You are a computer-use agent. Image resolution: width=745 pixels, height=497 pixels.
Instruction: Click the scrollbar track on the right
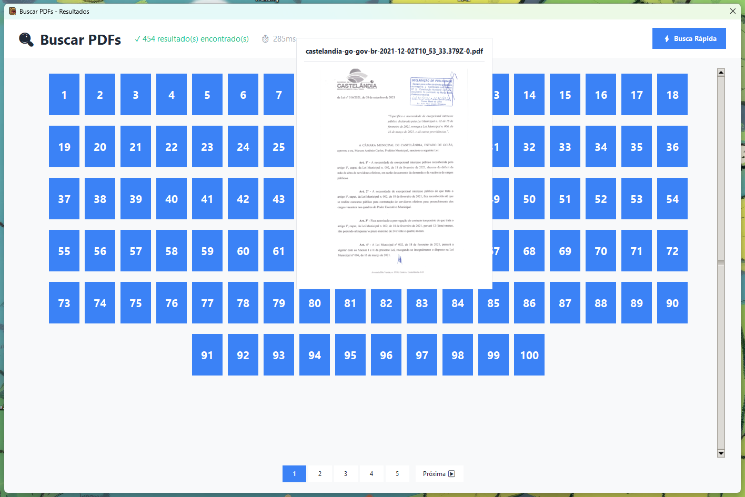click(720, 368)
